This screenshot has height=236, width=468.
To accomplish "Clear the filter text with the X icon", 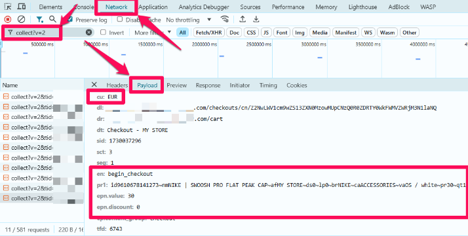I will (x=88, y=33).
